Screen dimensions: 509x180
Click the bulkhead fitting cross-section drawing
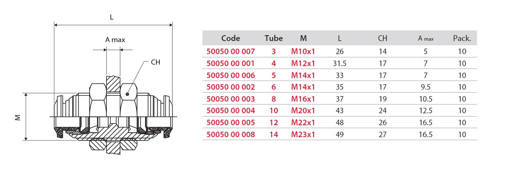pos(113,114)
